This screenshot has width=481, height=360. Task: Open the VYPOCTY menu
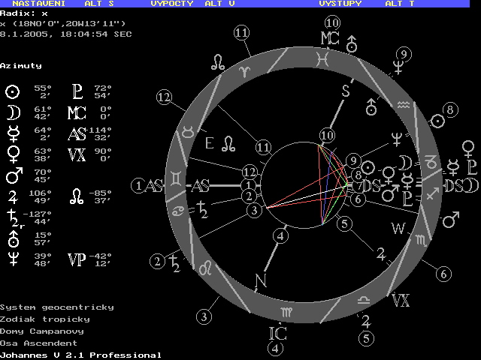pyautogui.click(x=172, y=4)
